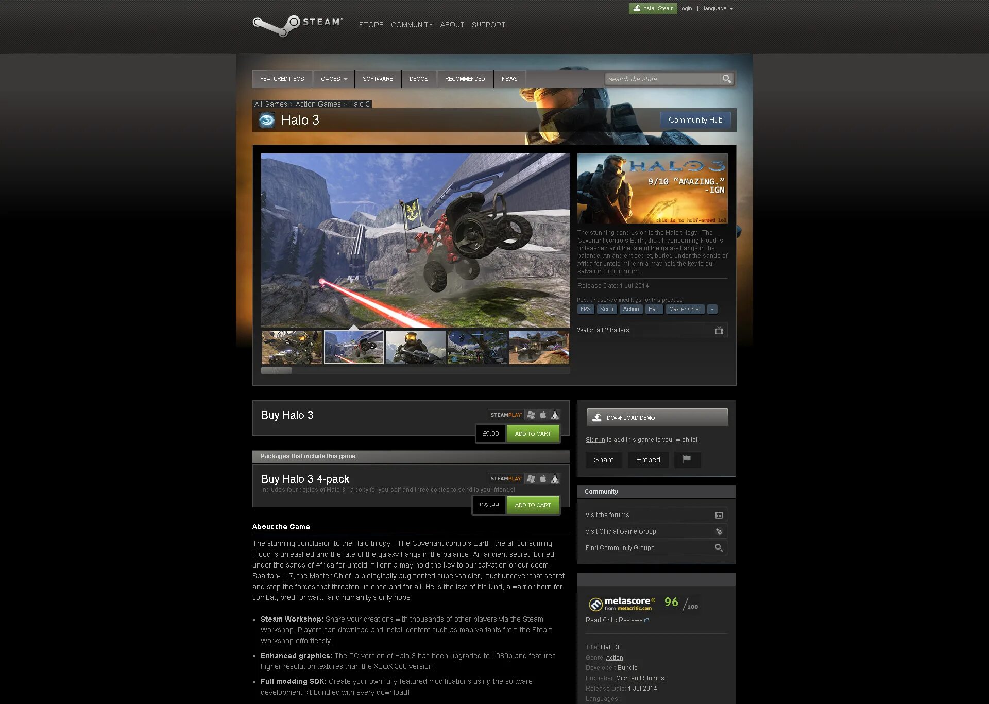Click the screenshot strip scrollbar handle
The width and height of the screenshot is (989, 704).
point(277,370)
